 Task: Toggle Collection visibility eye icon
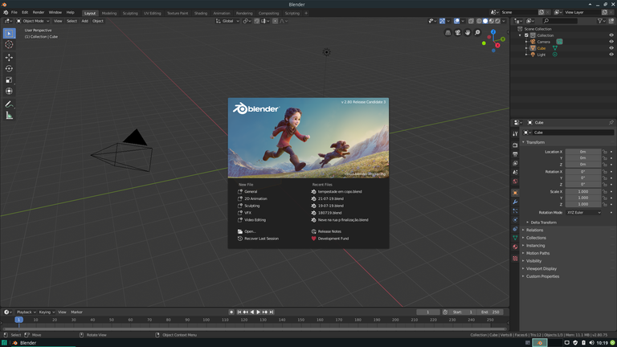611,35
